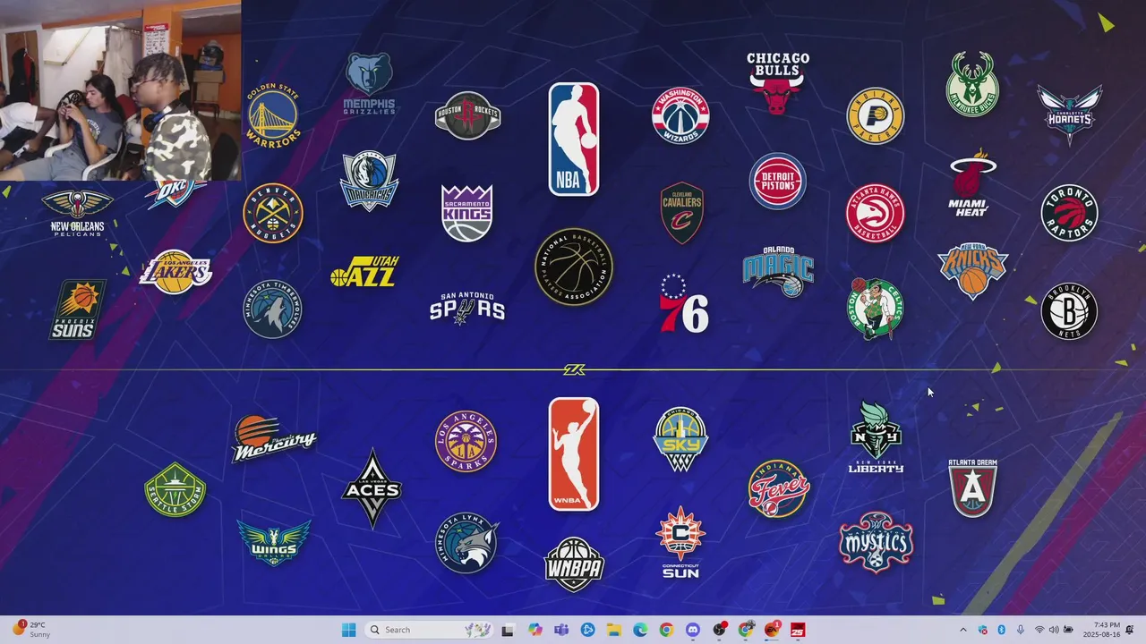
Task: Click the Seattle Storm logo
Action: click(x=175, y=490)
